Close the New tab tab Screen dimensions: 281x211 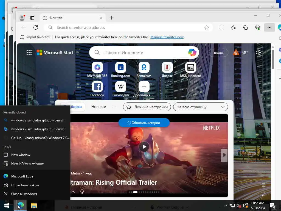click(x=101, y=18)
